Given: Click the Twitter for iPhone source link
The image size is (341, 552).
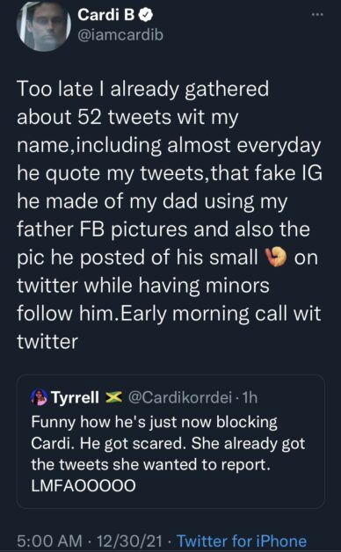Looking at the screenshot, I should [x=242, y=541].
